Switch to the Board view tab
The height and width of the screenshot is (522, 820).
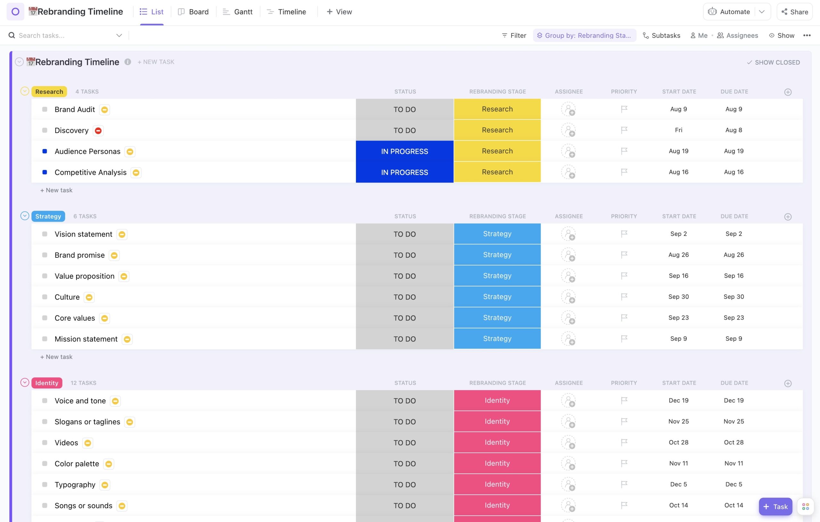pos(193,12)
